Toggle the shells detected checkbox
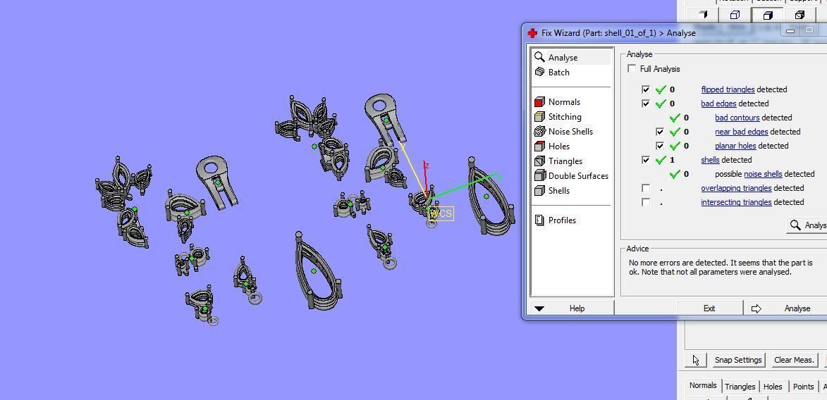The height and width of the screenshot is (400, 827). (646, 160)
